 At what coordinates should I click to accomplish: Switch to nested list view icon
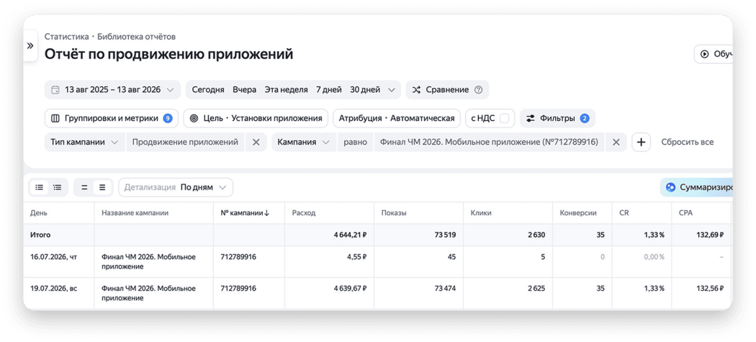(58, 187)
